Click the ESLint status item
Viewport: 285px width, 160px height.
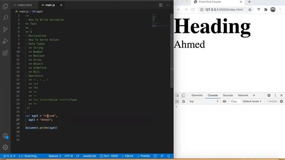(x=127, y=156)
